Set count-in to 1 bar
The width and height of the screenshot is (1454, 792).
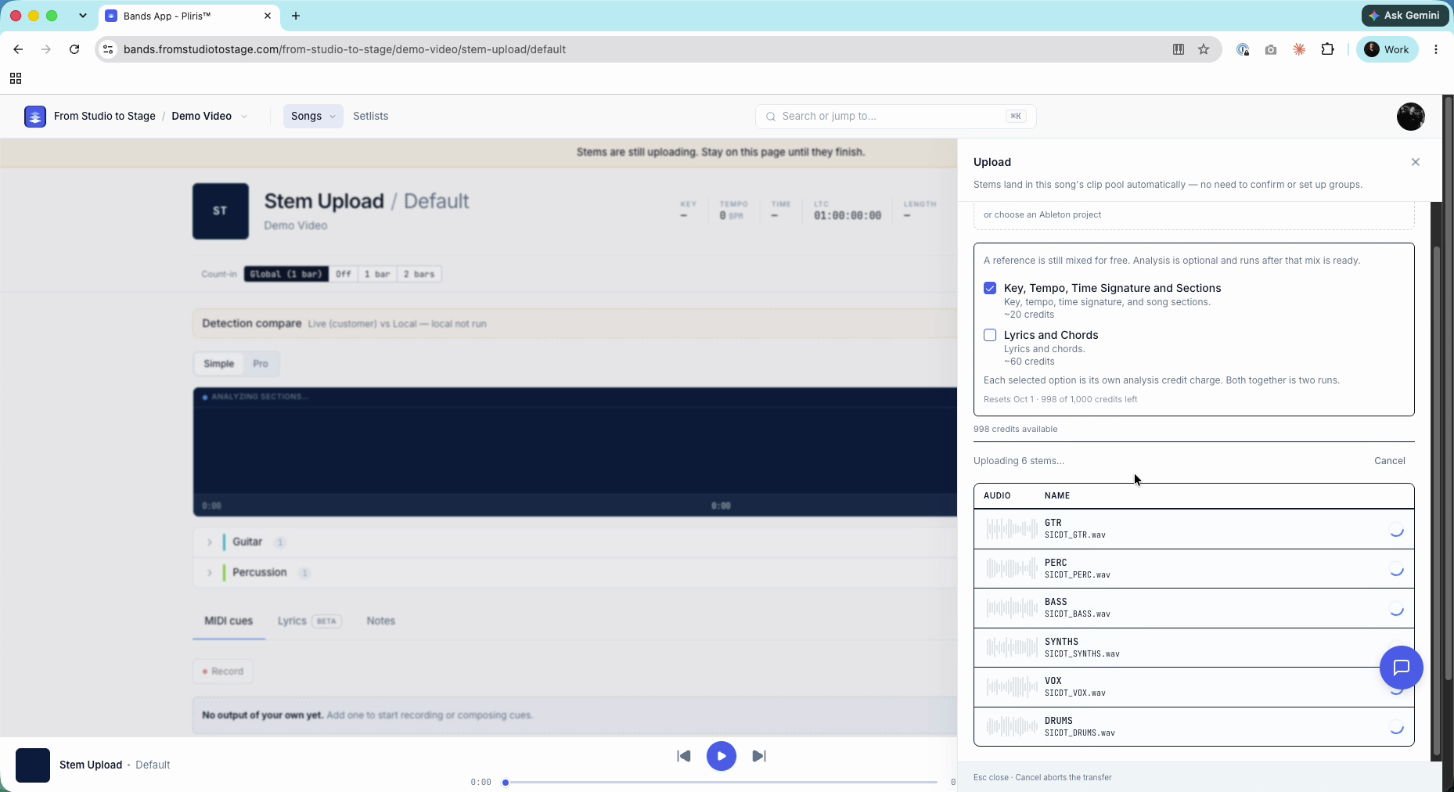tap(377, 274)
